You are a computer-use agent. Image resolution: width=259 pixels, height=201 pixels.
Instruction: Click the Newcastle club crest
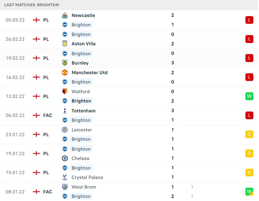click(x=65, y=15)
